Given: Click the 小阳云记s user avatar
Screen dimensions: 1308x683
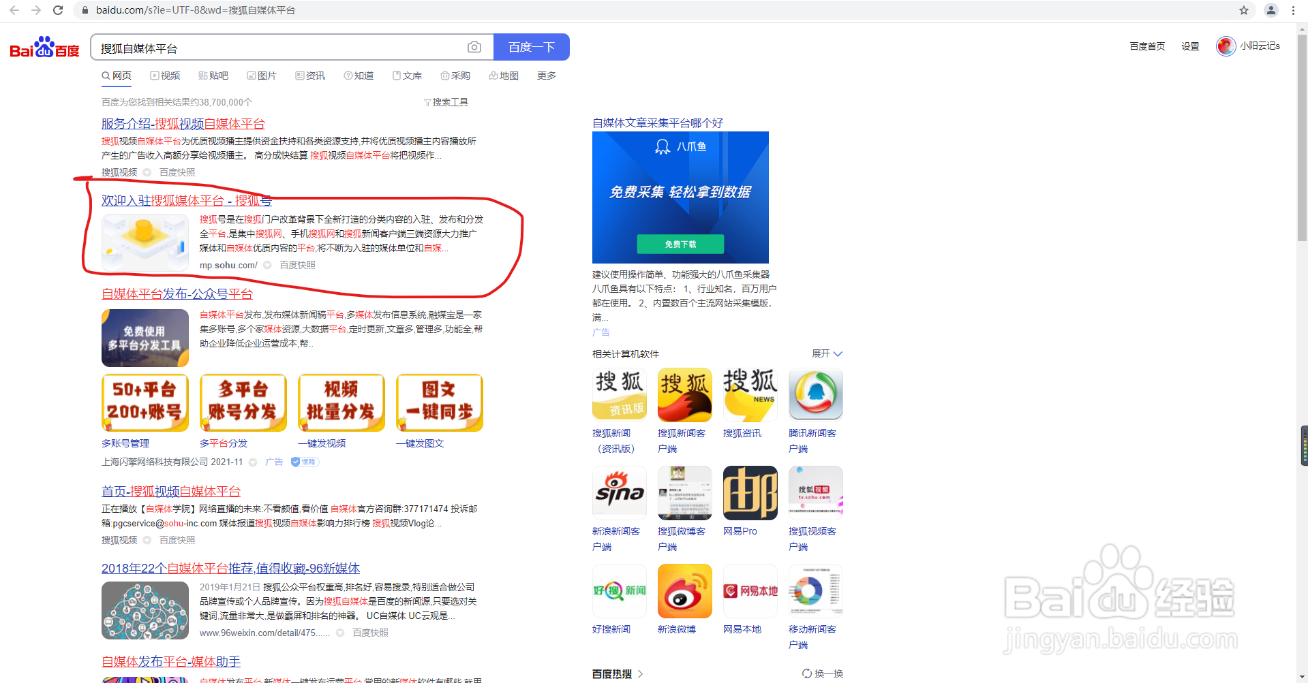Looking at the screenshot, I should [1226, 46].
